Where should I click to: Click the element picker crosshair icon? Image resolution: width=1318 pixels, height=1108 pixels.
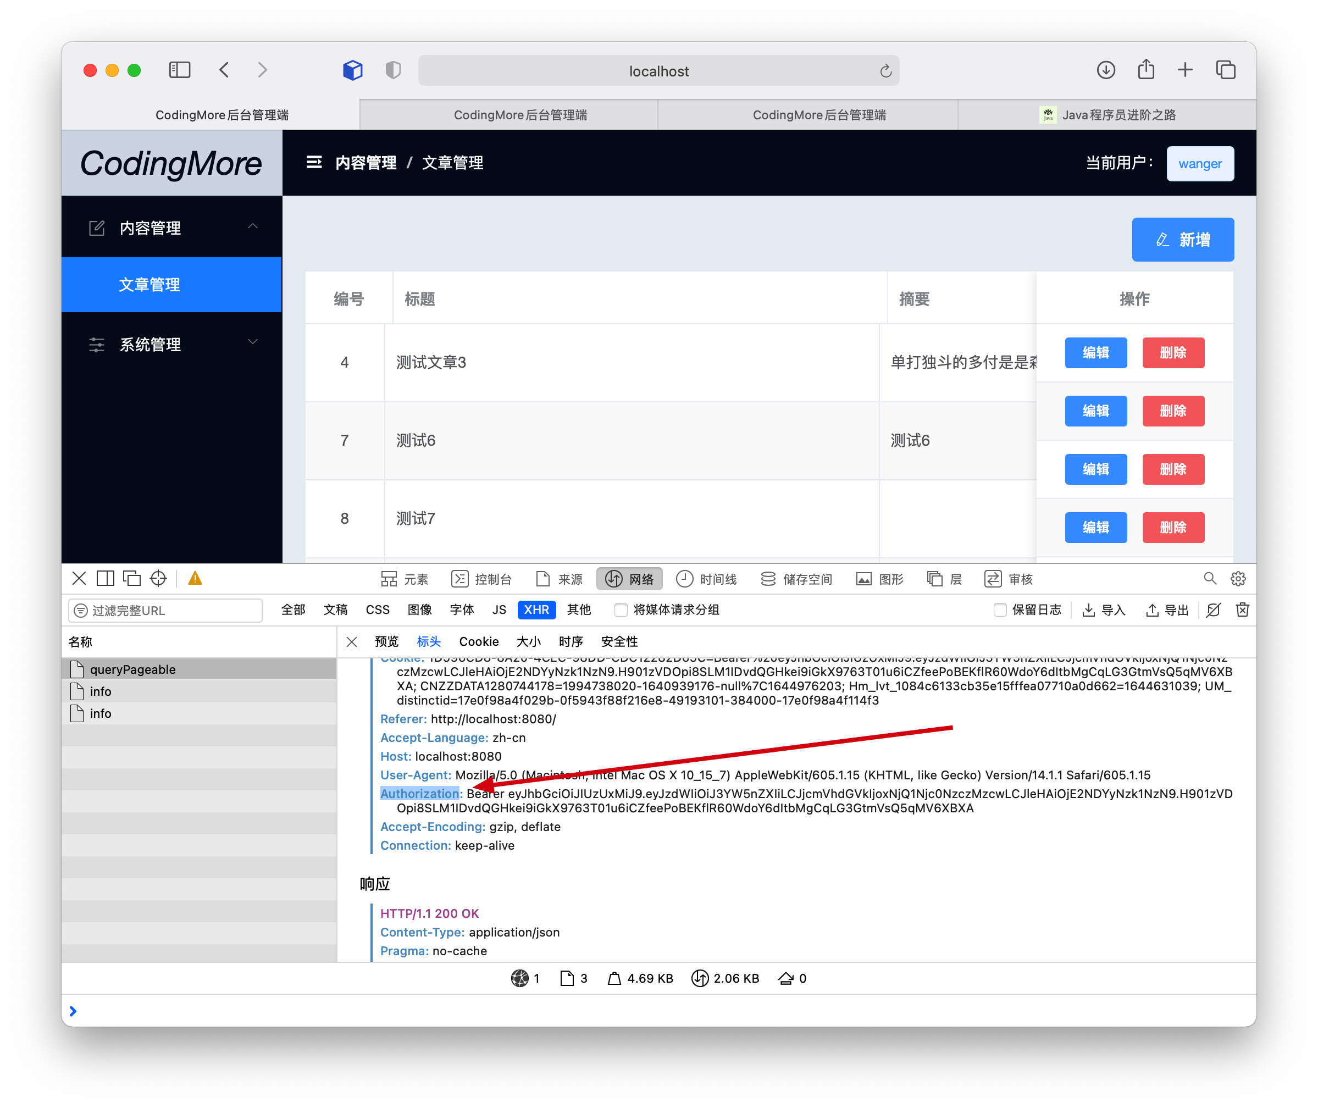click(x=158, y=579)
